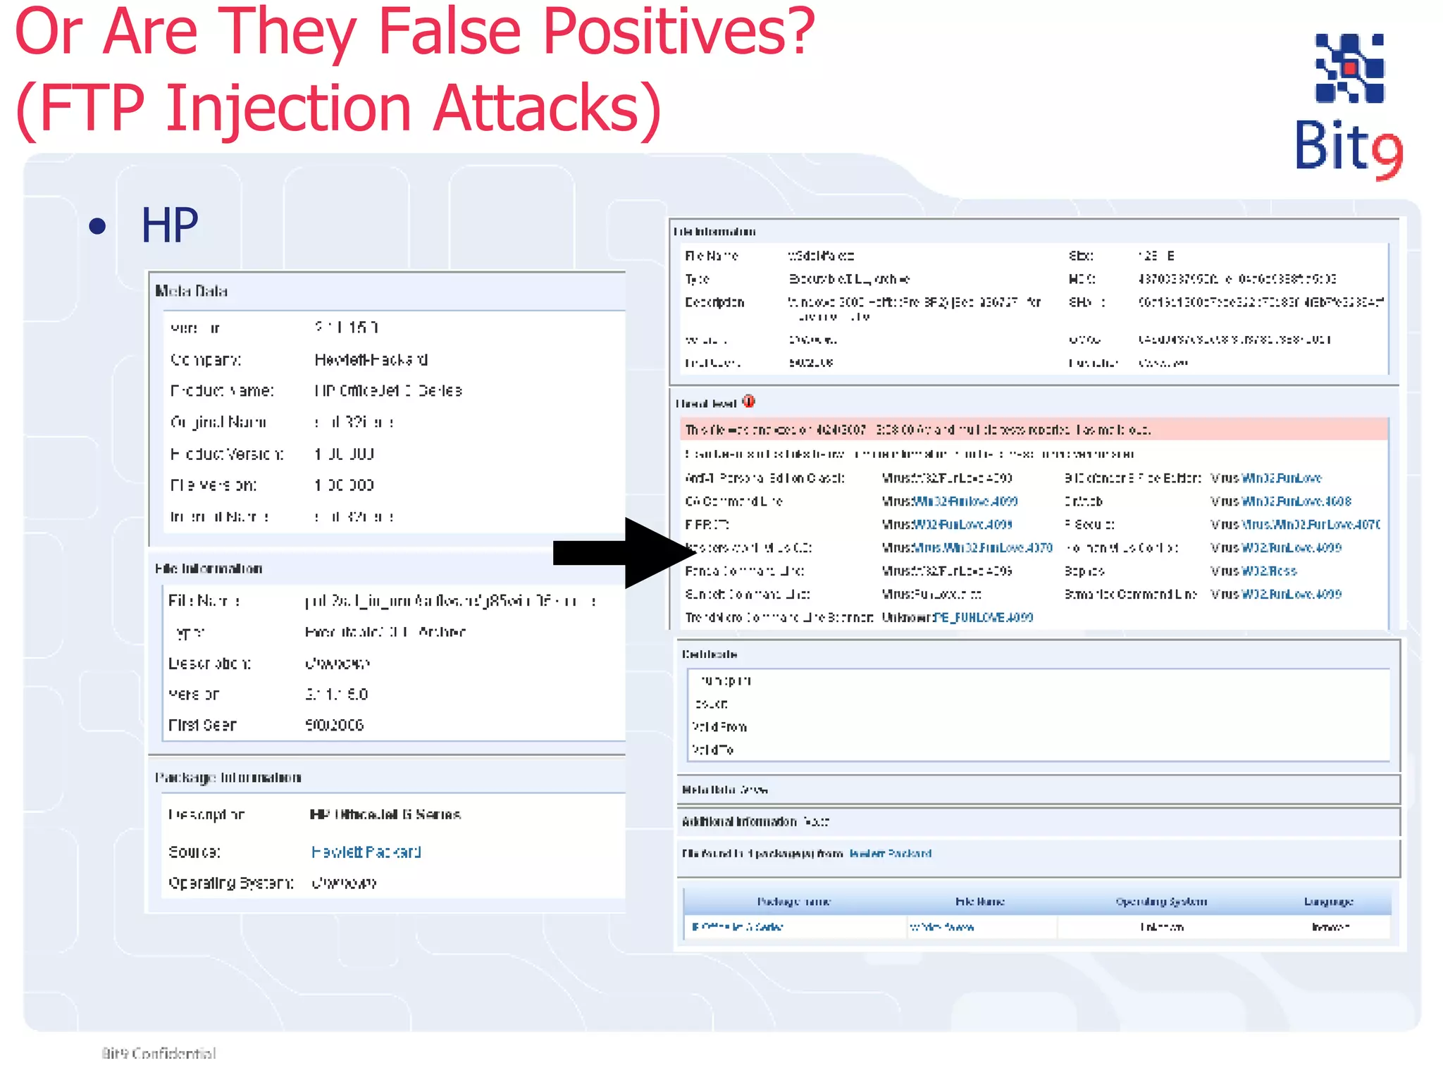
Task: Click the Threat level heading
Action: tap(706, 403)
